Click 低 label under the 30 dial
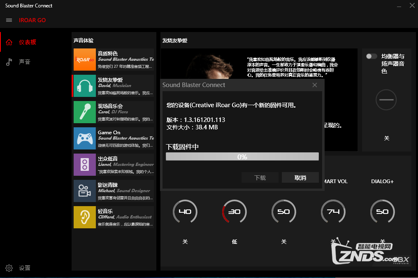418x278 pixels. click(235, 241)
